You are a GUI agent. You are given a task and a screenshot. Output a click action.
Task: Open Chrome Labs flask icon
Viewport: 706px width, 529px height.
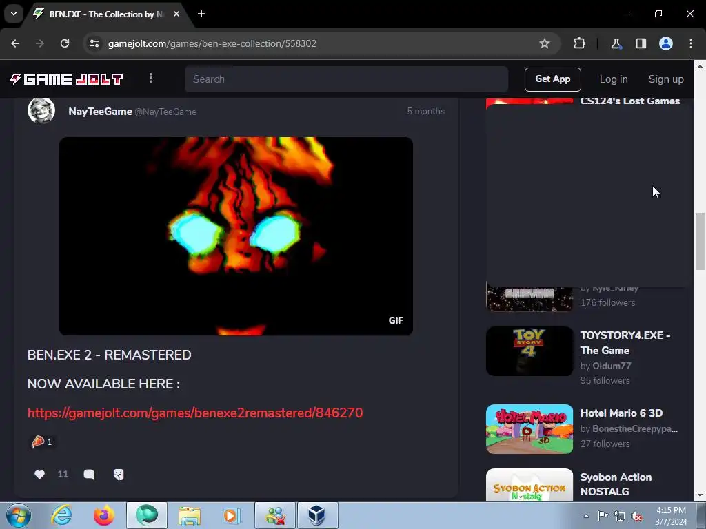click(616, 43)
